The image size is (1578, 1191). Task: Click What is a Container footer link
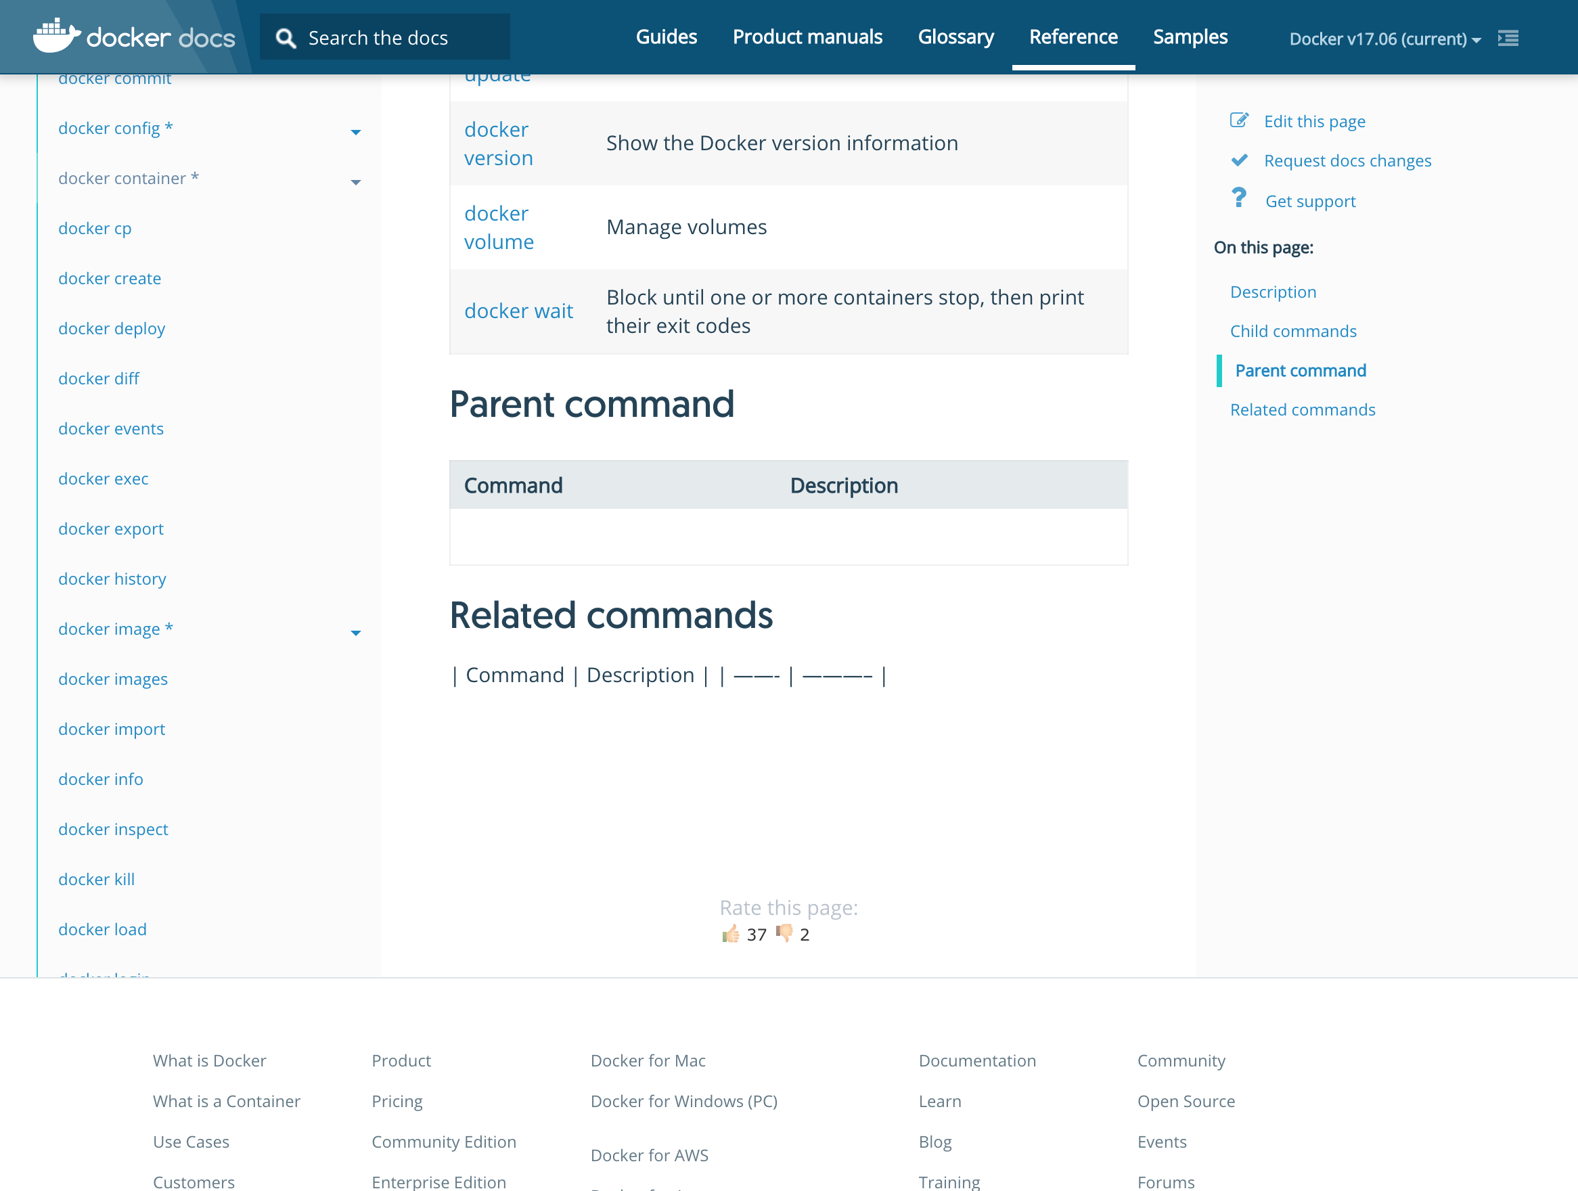coord(227,1101)
